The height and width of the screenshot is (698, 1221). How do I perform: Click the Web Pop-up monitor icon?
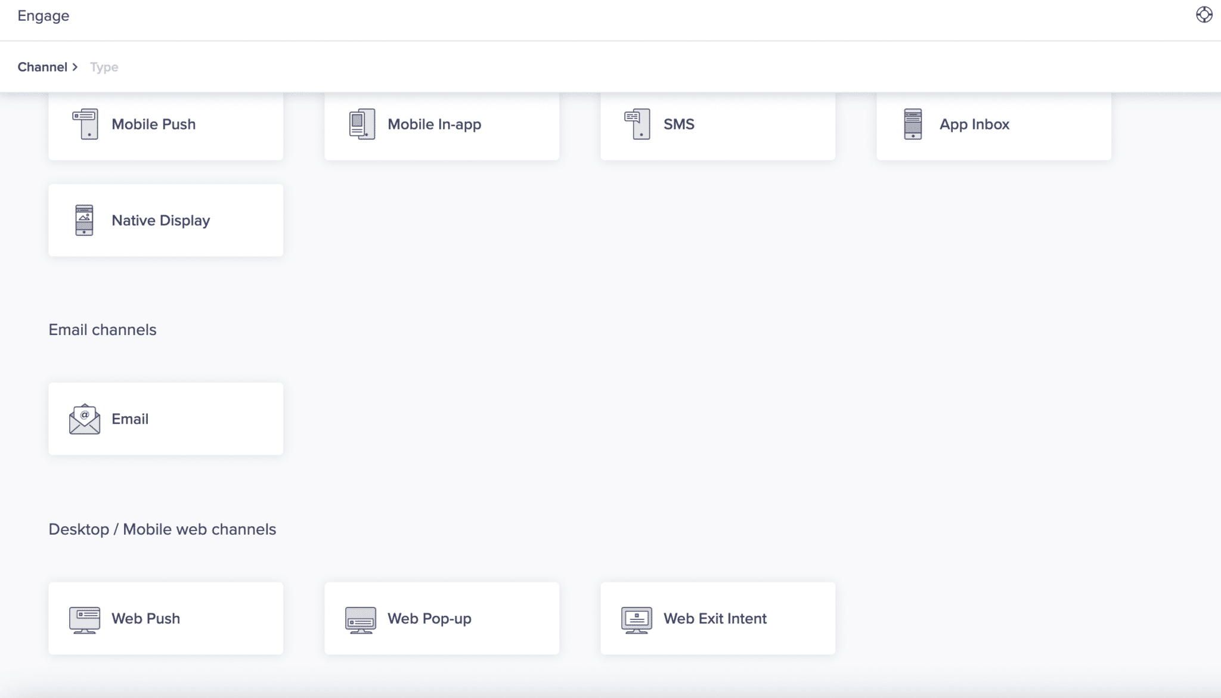click(360, 618)
